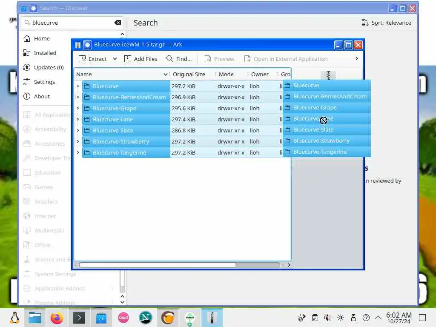This screenshot has width=436, height=327.
Task: Switch to Discover in the taskbar
Action: (101, 318)
